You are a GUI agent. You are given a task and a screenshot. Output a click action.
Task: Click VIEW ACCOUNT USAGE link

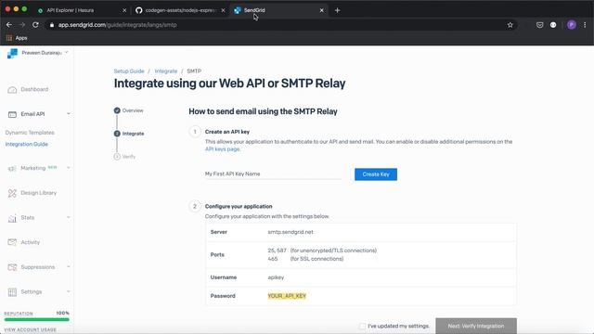(x=30, y=330)
